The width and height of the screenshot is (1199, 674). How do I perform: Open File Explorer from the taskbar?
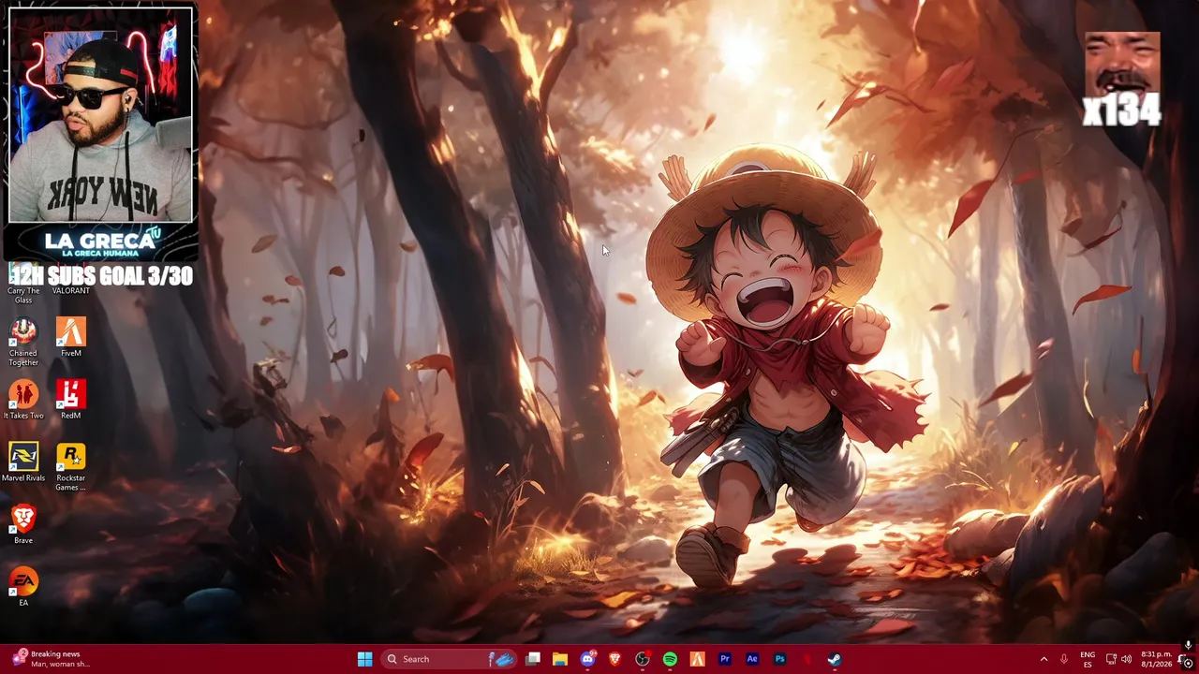coord(560,659)
